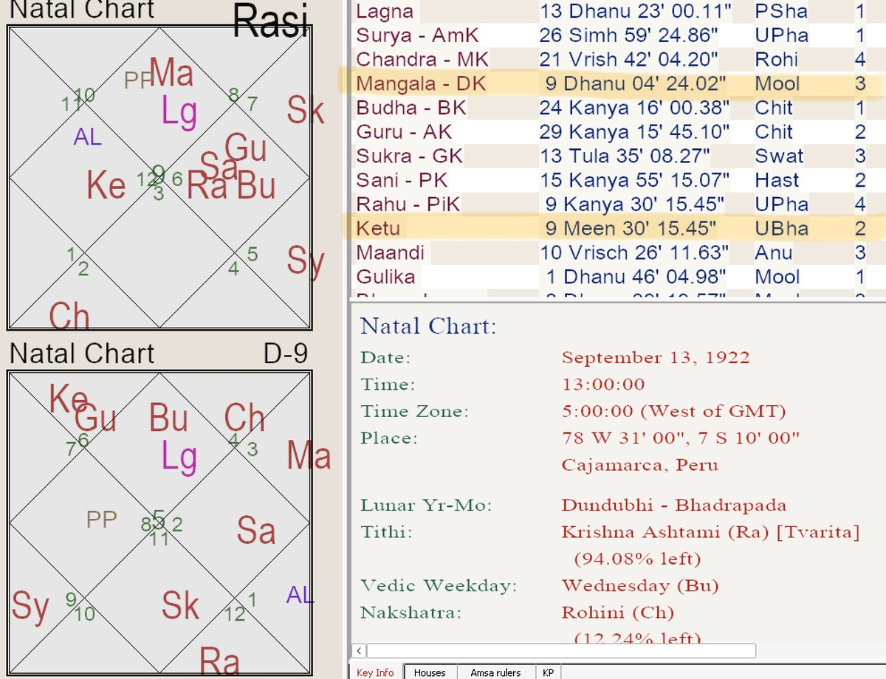886x679 pixels.
Task: Click the date September 13, 1922
Action: [656, 358]
